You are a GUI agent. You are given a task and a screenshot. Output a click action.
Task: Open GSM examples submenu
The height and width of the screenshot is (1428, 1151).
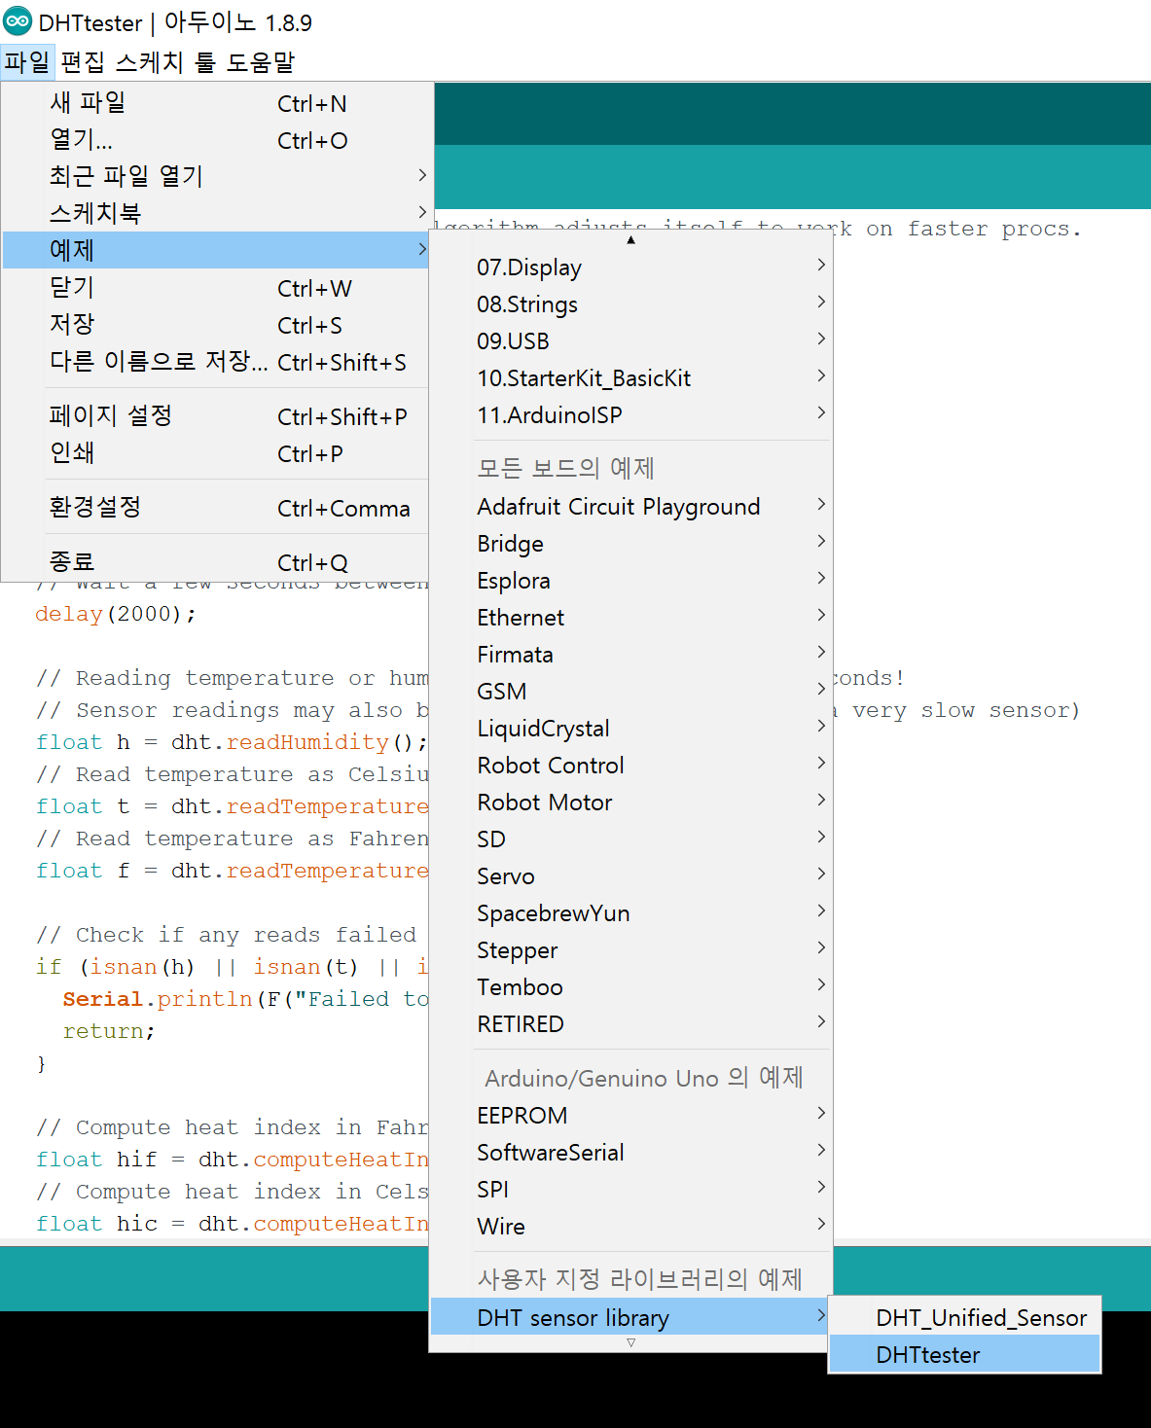(x=630, y=691)
